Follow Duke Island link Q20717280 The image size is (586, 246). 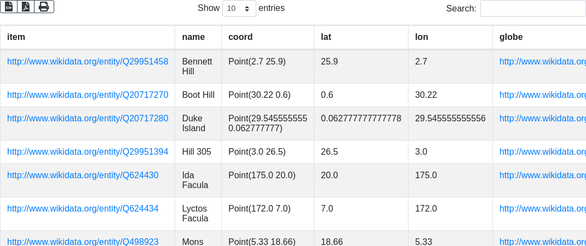pyautogui.click(x=88, y=118)
